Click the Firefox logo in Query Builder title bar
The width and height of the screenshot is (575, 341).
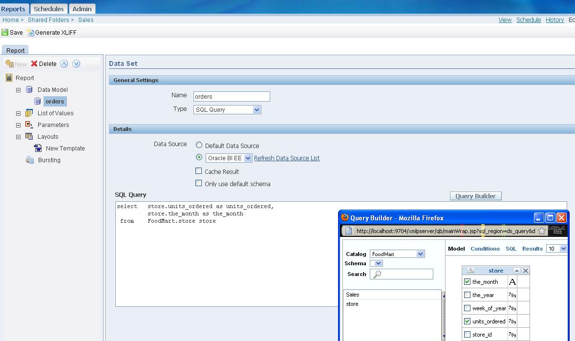point(345,217)
